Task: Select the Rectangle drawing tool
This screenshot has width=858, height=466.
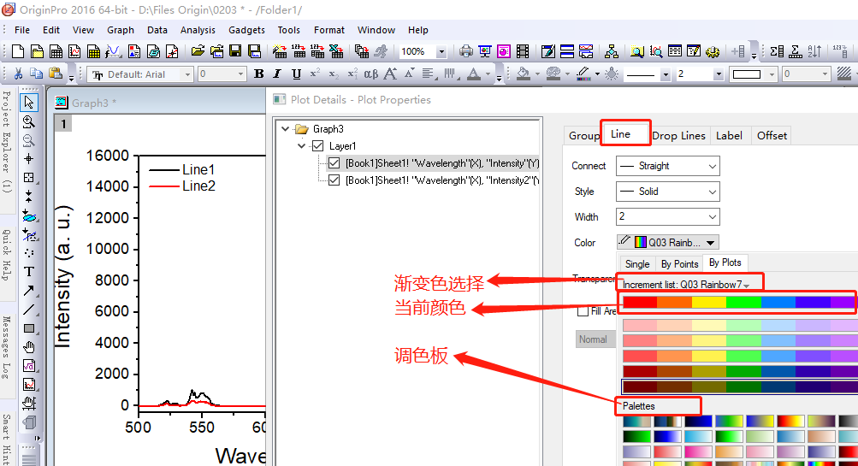Action: point(29,328)
